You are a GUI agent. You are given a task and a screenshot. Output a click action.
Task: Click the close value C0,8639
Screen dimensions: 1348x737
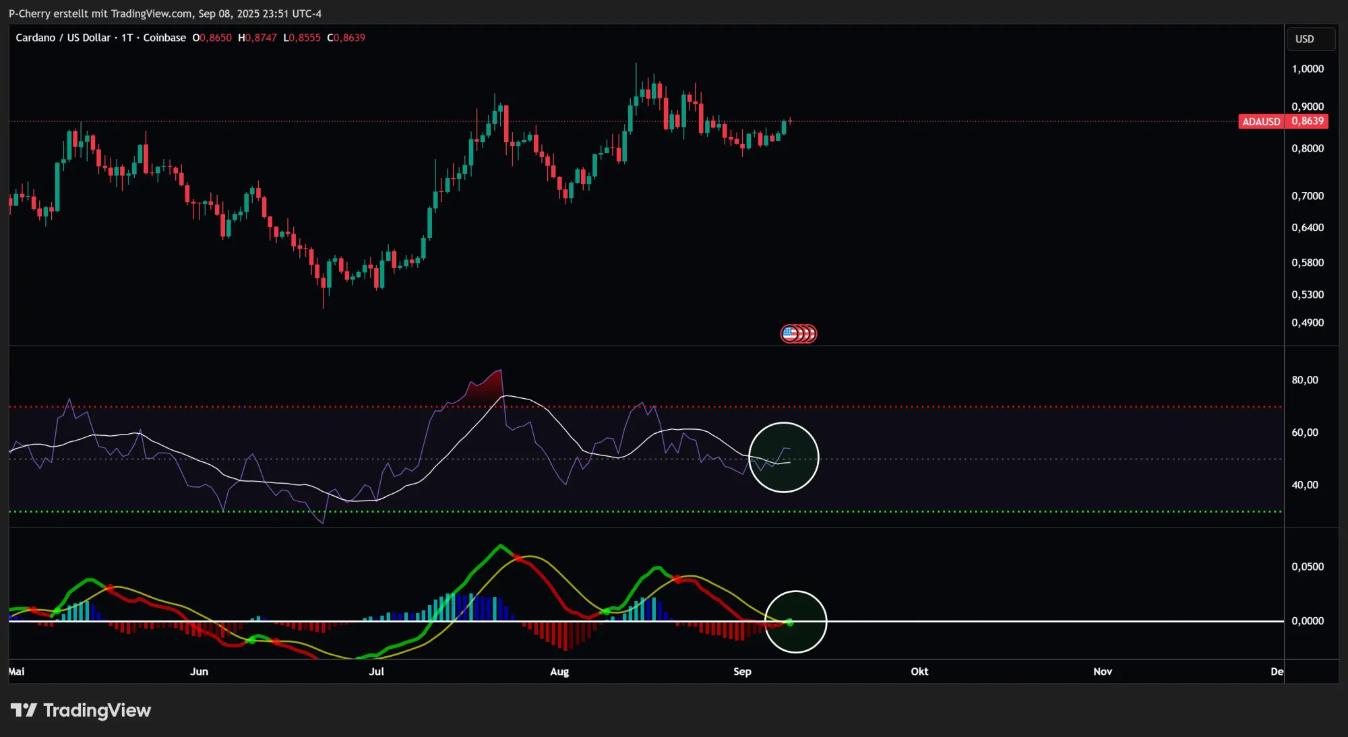[x=346, y=38]
